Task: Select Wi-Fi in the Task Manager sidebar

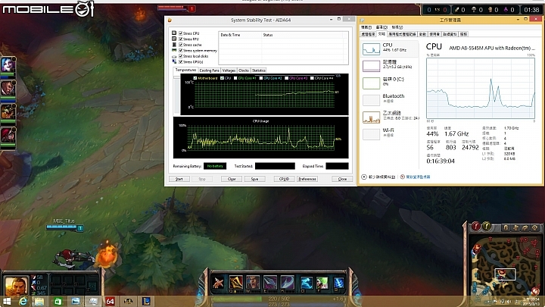Action: [390, 133]
